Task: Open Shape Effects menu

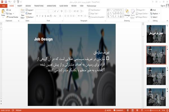Action: pyautogui.click(x=142, y=17)
